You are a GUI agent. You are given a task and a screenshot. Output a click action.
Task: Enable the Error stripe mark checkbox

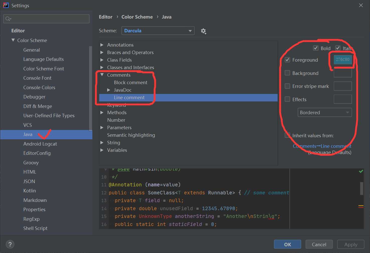pyautogui.click(x=287, y=86)
